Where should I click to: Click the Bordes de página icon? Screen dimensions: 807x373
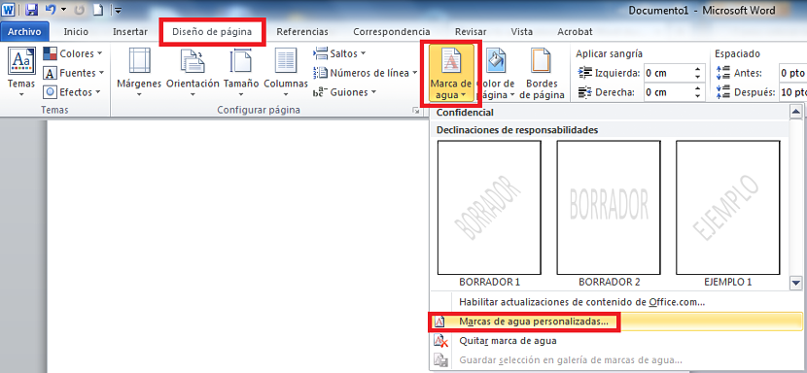pos(541,60)
